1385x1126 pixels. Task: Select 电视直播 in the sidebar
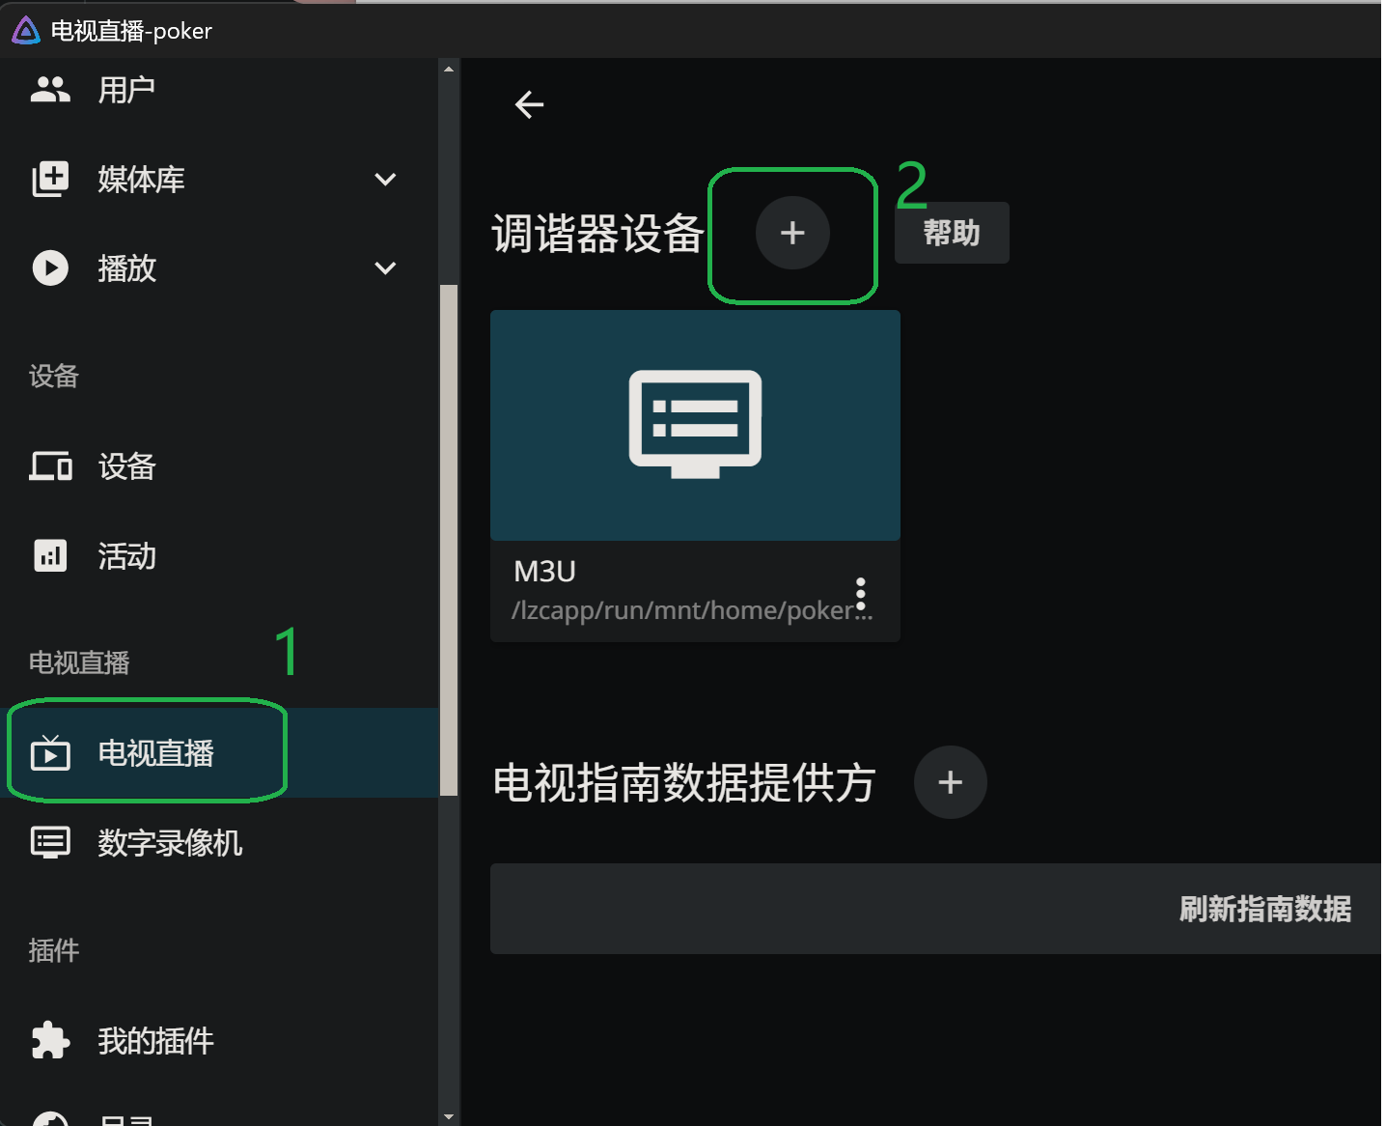tap(219, 753)
